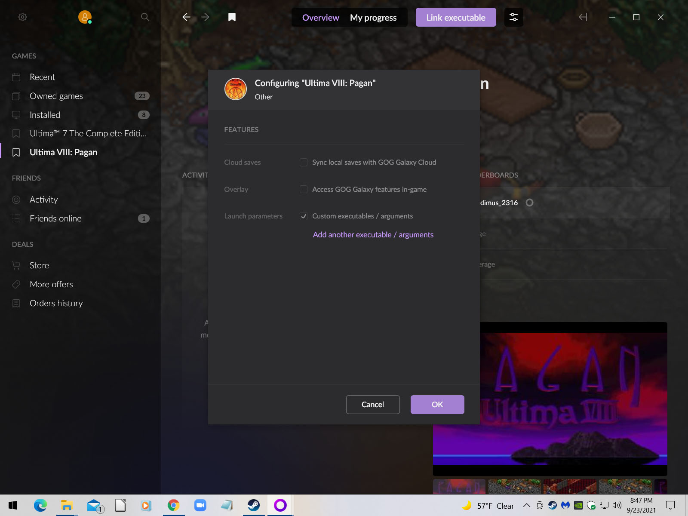
Task: Go forward with the right arrow
Action: tap(205, 17)
